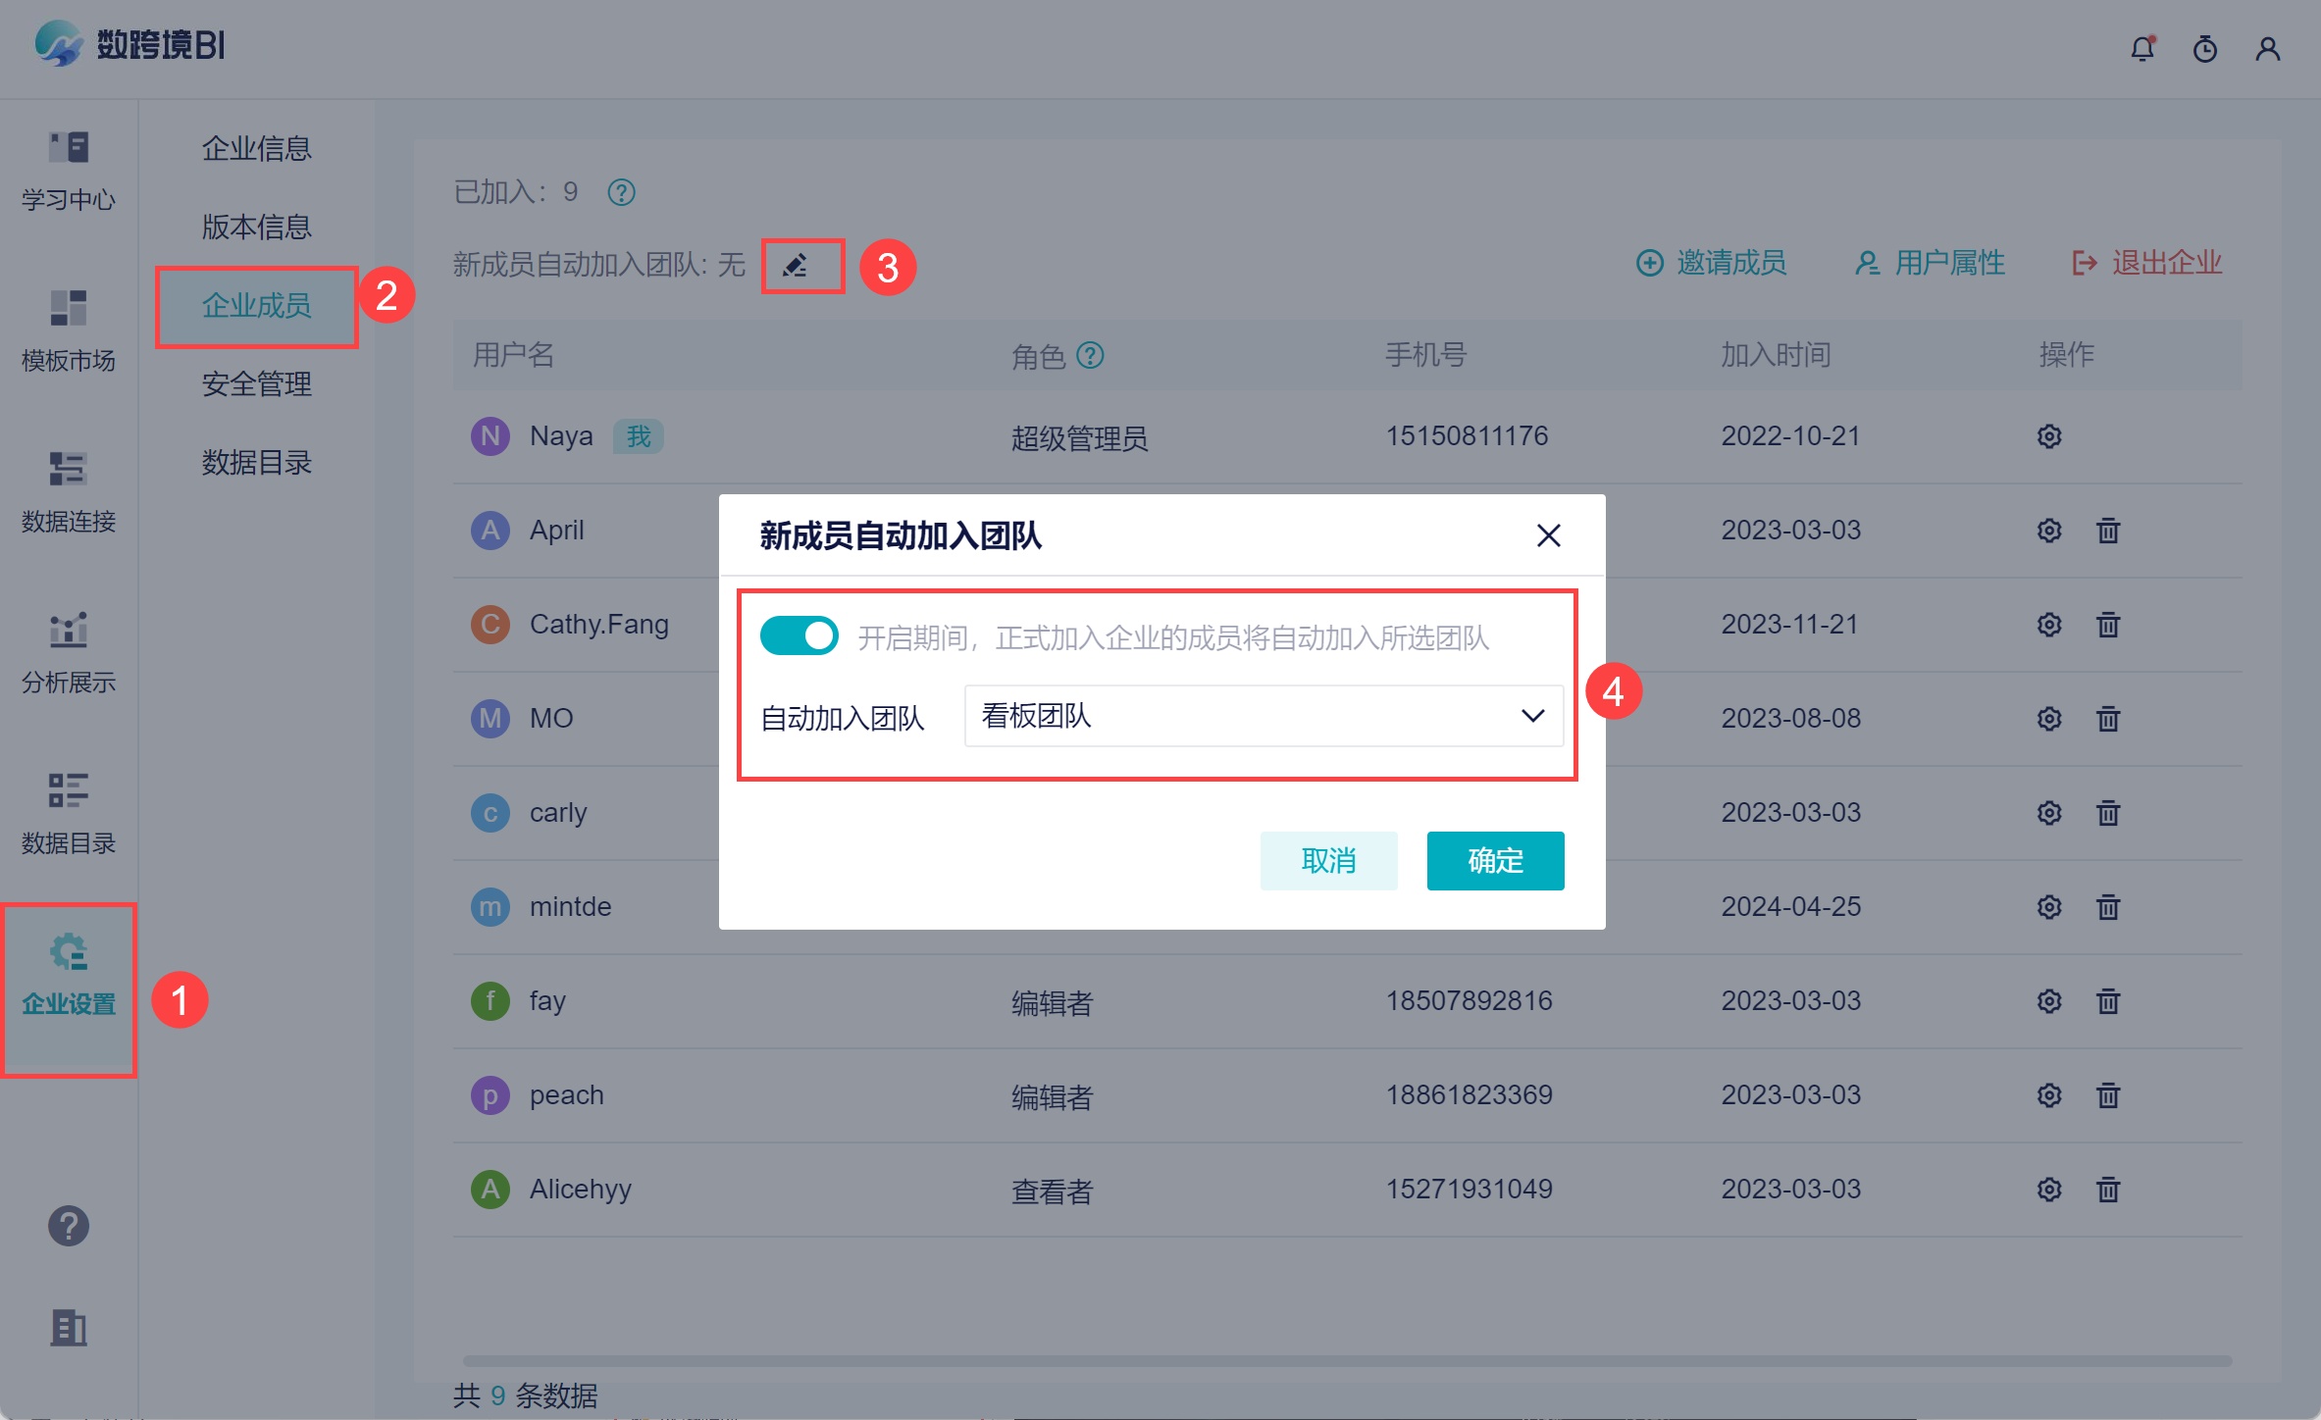The width and height of the screenshot is (2321, 1420).
Task: Open the building icon at sidebar bottom
Action: coord(69,1329)
